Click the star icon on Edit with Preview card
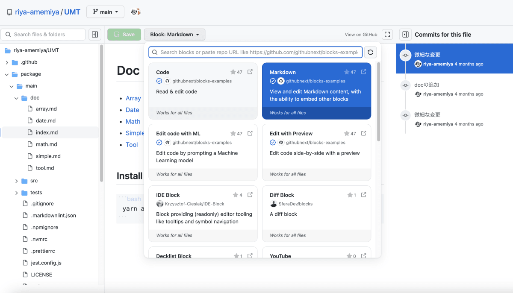Image resolution: width=513 pixels, height=293 pixels. (x=346, y=134)
